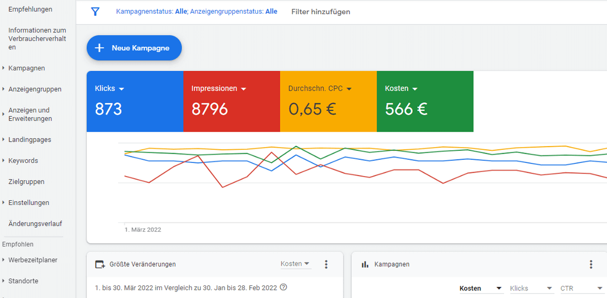Image resolution: width=607 pixels, height=298 pixels.
Task: Select the green Kosten scorecard
Action: coord(425,101)
